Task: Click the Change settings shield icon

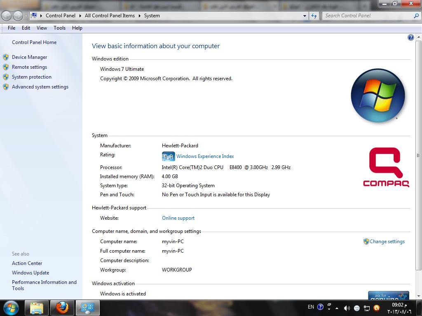Action: [x=366, y=241]
